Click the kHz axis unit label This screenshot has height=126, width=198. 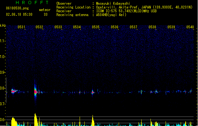3,26
